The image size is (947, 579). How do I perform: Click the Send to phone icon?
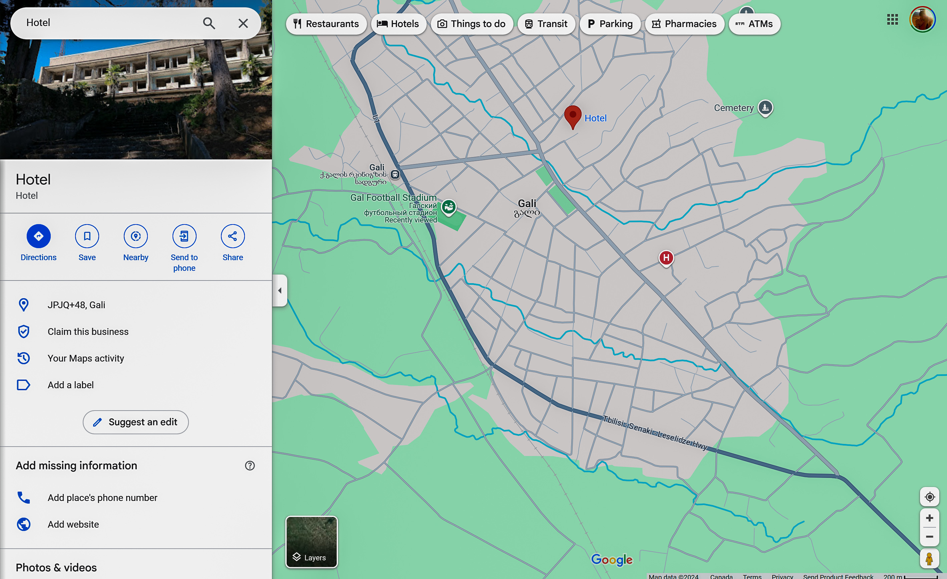click(184, 236)
